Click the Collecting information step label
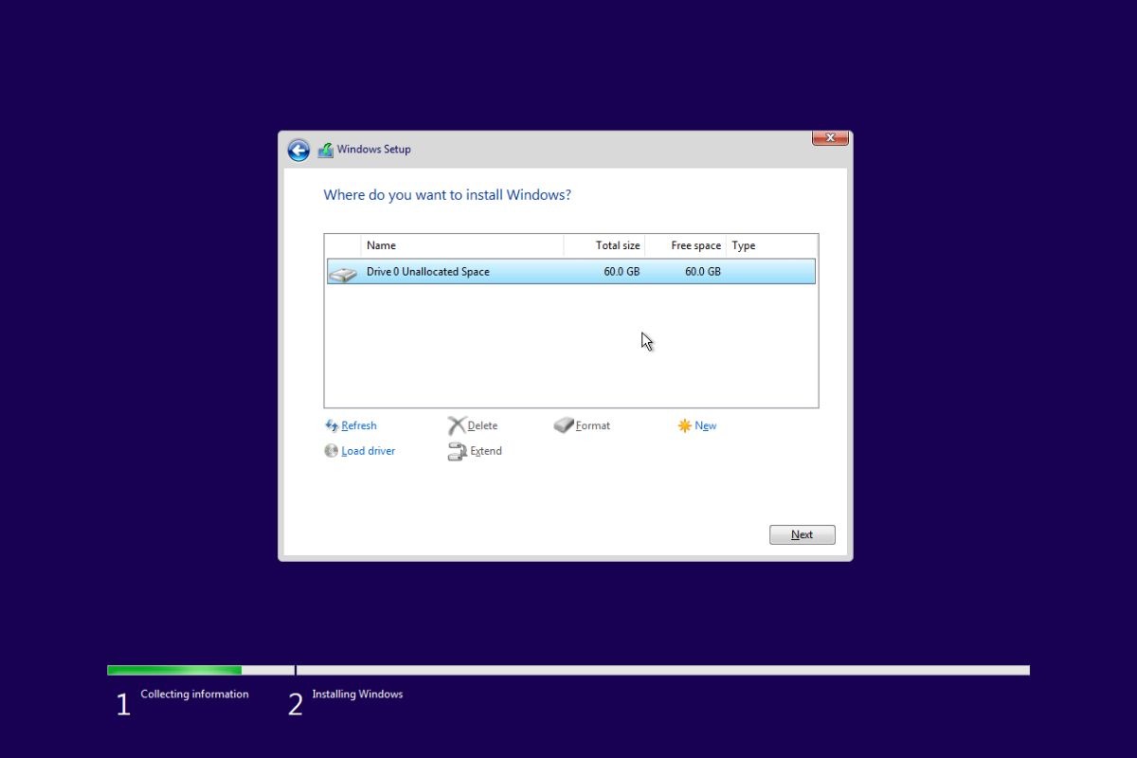 click(x=194, y=695)
